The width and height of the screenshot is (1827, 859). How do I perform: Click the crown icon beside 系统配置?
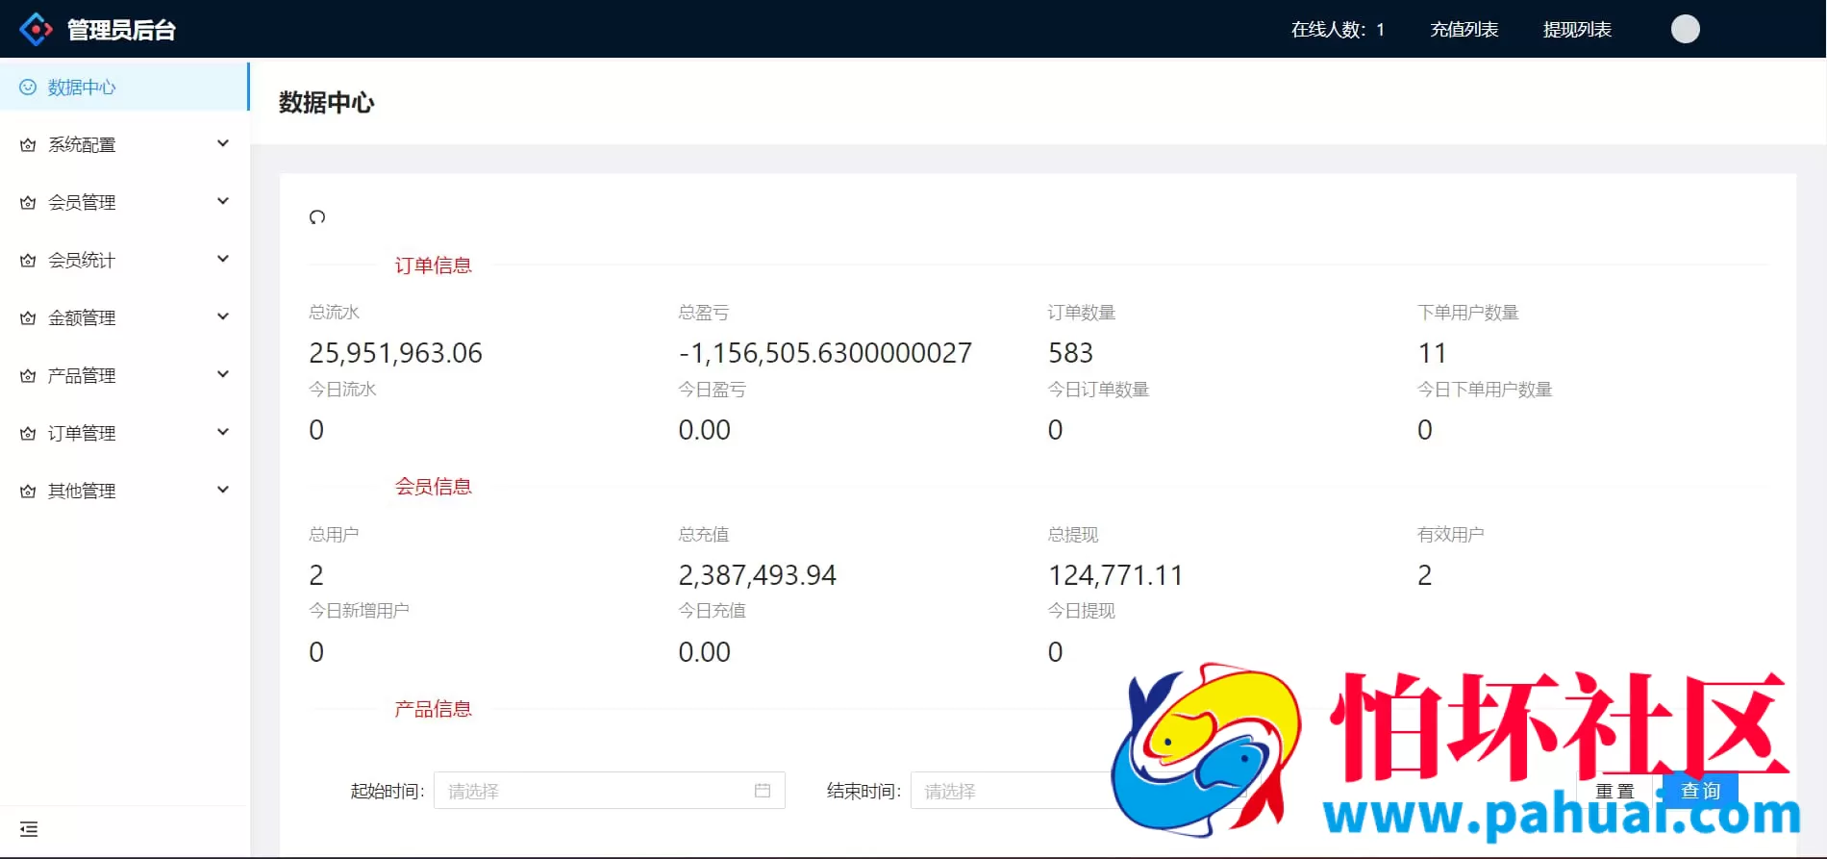tap(28, 145)
